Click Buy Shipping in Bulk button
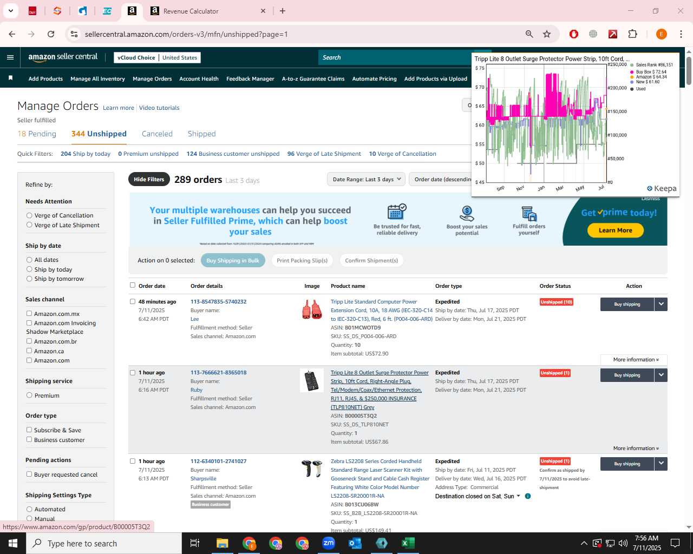 point(233,260)
